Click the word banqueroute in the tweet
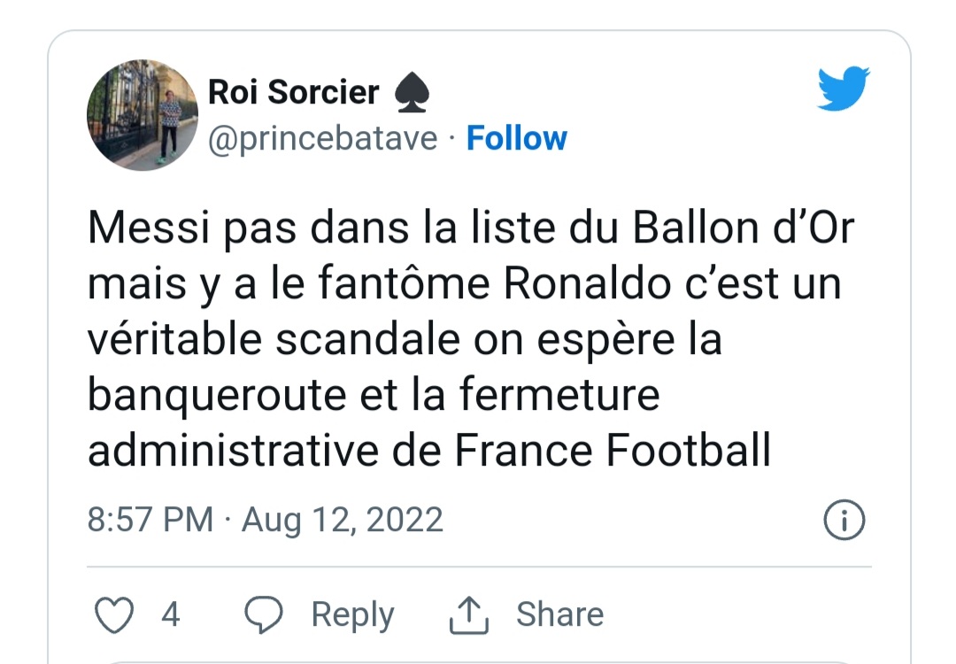This screenshot has height=664, width=956. coord(217,397)
